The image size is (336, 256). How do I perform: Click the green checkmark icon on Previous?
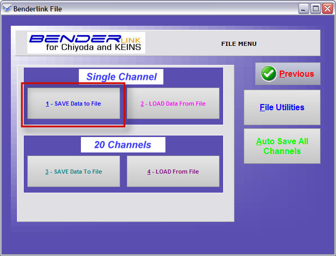(x=268, y=74)
